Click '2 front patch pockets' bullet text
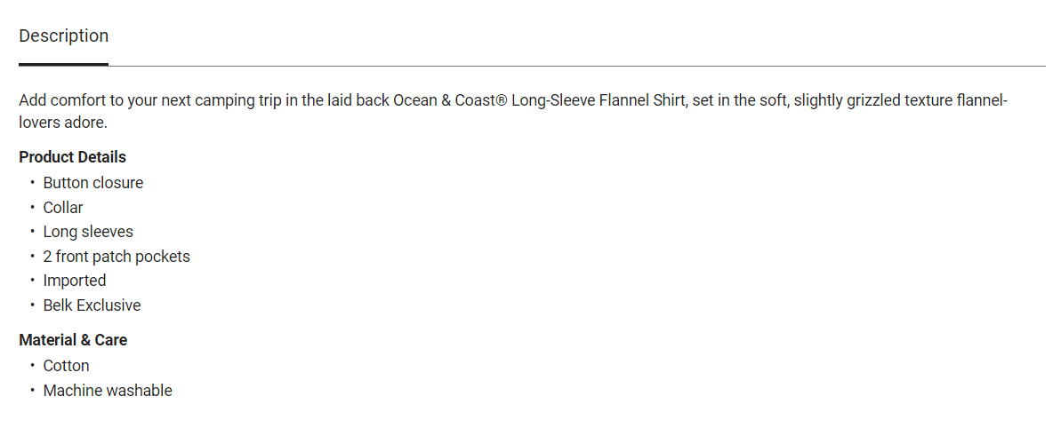Image resolution: width=1061 pixels, height=428 pixels. (x=117, y=257)
